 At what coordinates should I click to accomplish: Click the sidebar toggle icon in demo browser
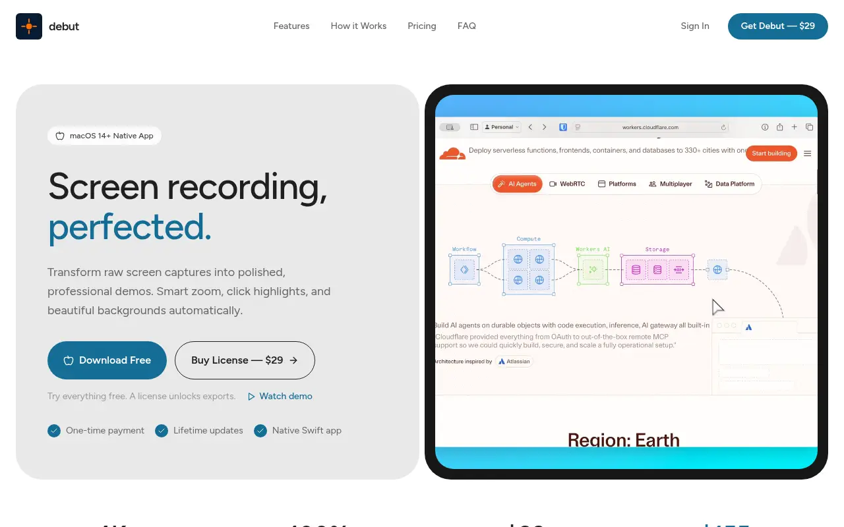(473, 127)
